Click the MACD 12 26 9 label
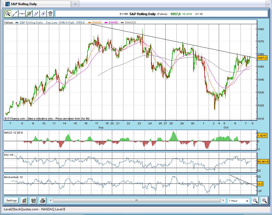 pyautogui.click(x=13, y=132)
